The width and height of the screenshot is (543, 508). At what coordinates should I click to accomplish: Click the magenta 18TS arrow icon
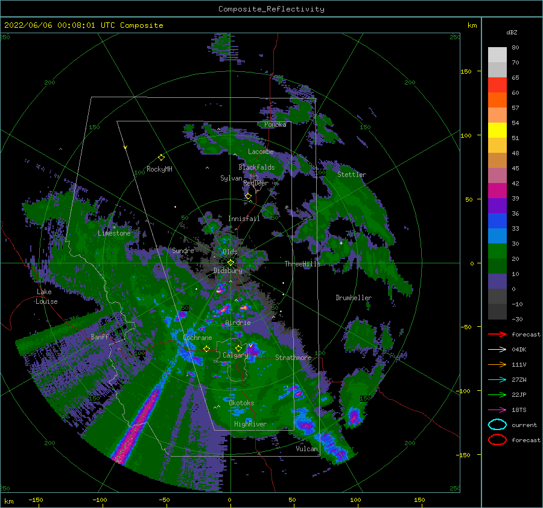click(x=497, y=410)
